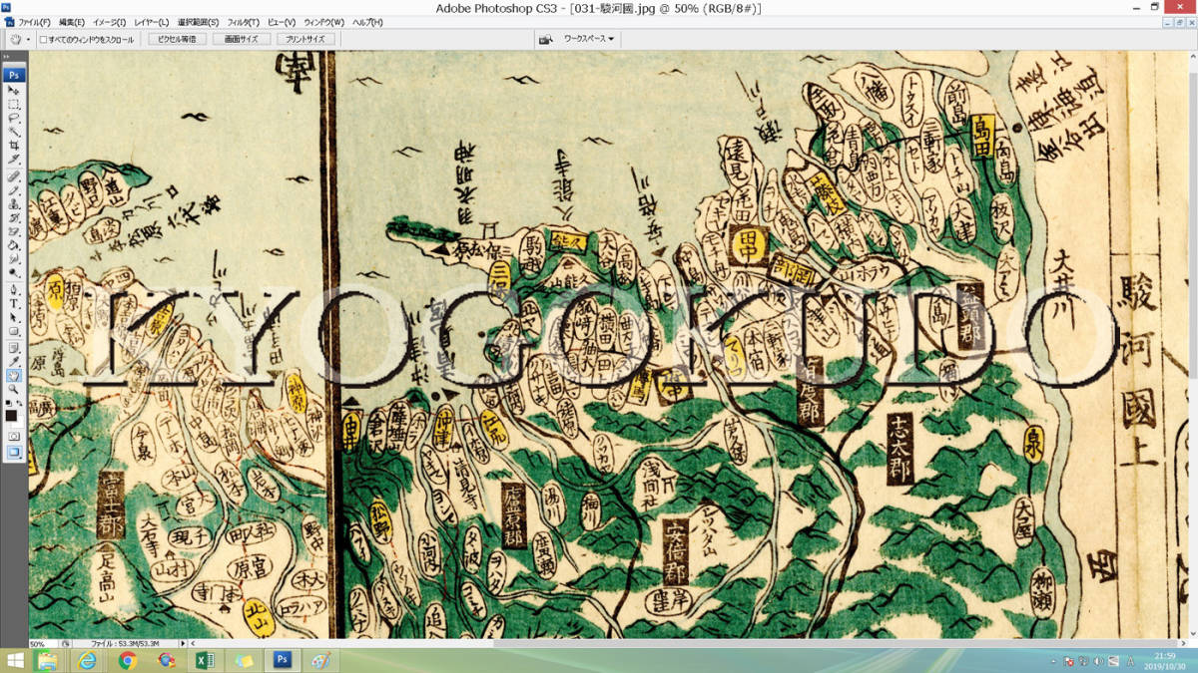Click the プリントサイズ button

(304, 39)
